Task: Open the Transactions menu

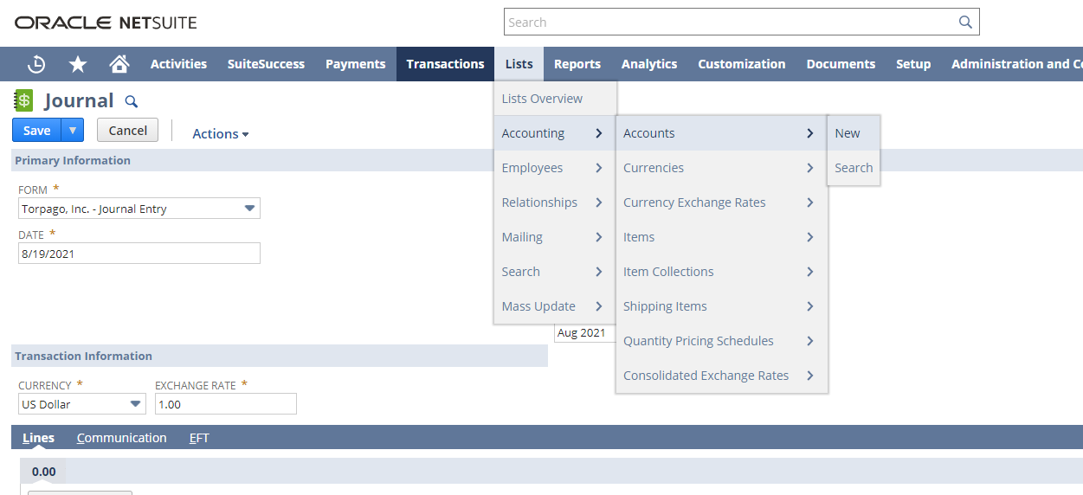Action: (445, 64)
